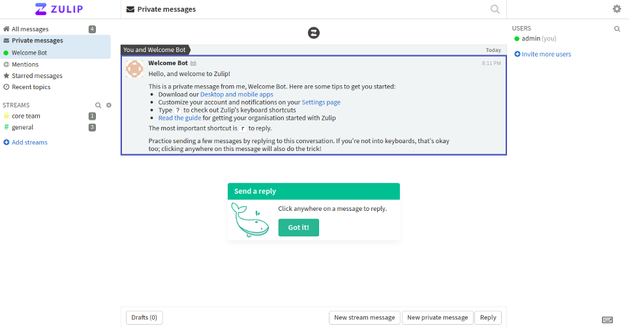
Task: Click the Got it! button
Action: [x=298, y=227]
